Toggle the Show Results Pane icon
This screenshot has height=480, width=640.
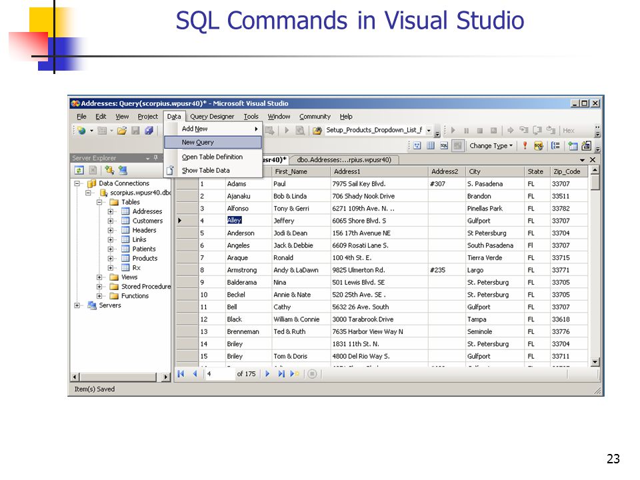pos(457,146)
